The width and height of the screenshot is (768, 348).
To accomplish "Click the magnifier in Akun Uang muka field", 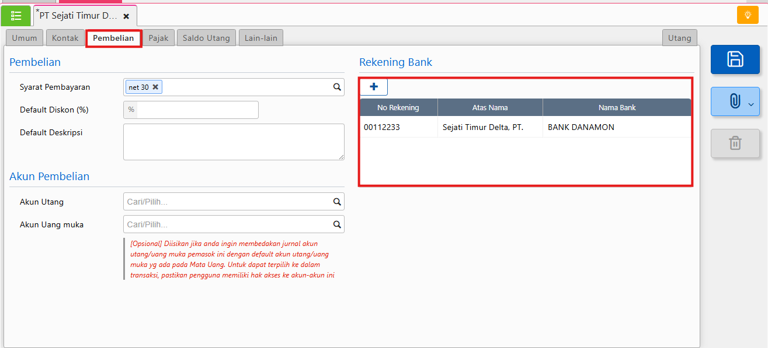I will 337,224.
